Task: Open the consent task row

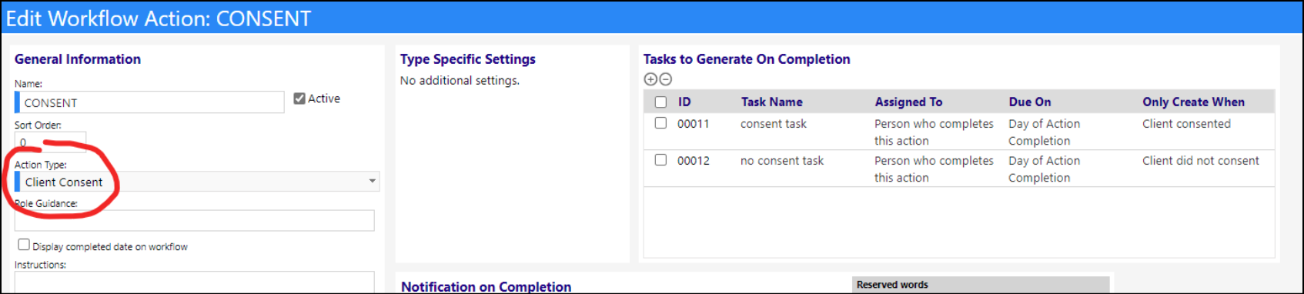Action: click(959, 132)
